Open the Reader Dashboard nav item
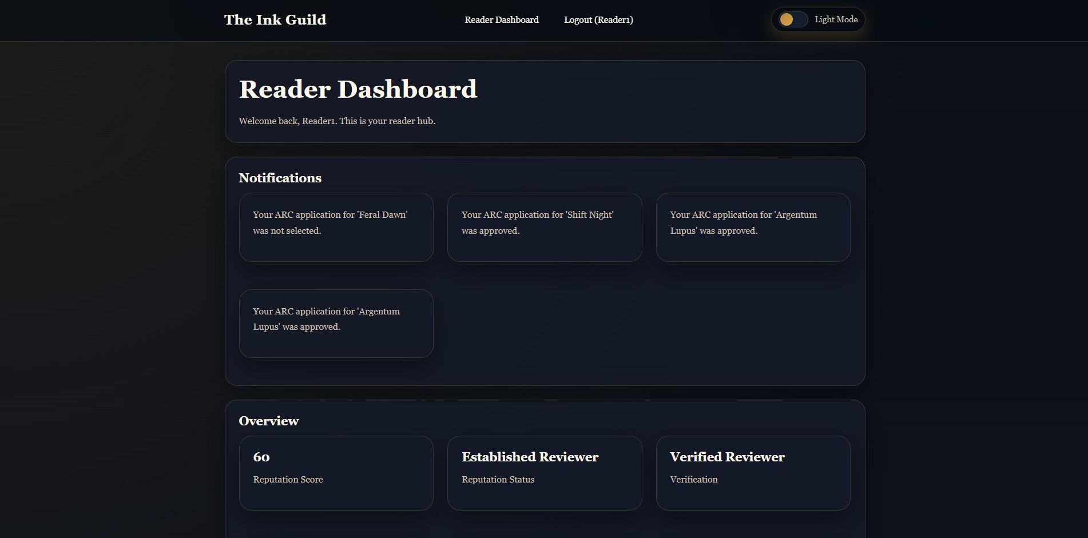This screenshot has height=538, width=1088. [501, 19]
